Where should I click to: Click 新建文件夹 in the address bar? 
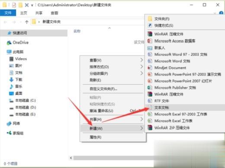pyautogui.click(x=51, y=22)
